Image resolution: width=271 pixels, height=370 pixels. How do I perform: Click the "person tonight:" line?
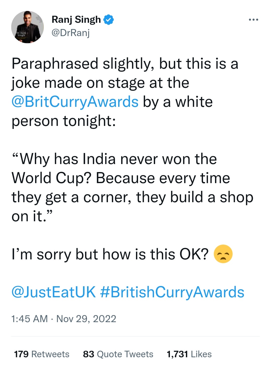pos(64,121)
